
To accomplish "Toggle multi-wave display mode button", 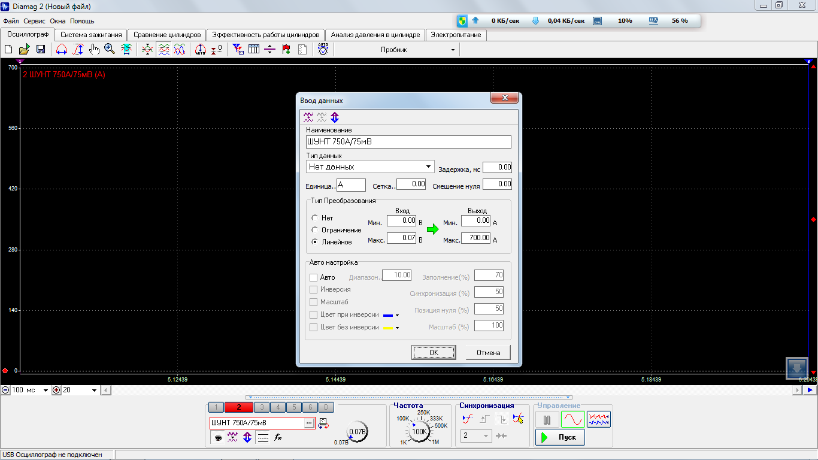I will [599, 419].
